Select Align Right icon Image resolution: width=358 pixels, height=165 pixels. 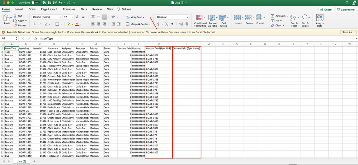coord(104,24)
